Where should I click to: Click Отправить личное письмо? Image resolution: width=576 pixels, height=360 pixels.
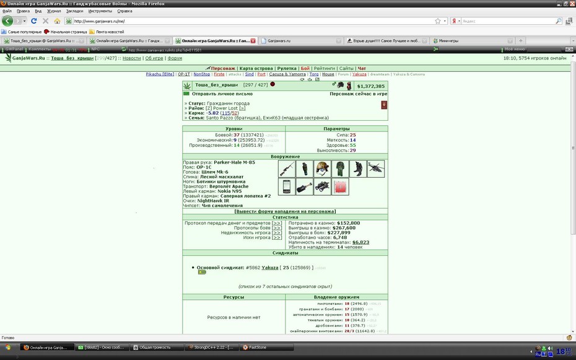click(222, 94)
